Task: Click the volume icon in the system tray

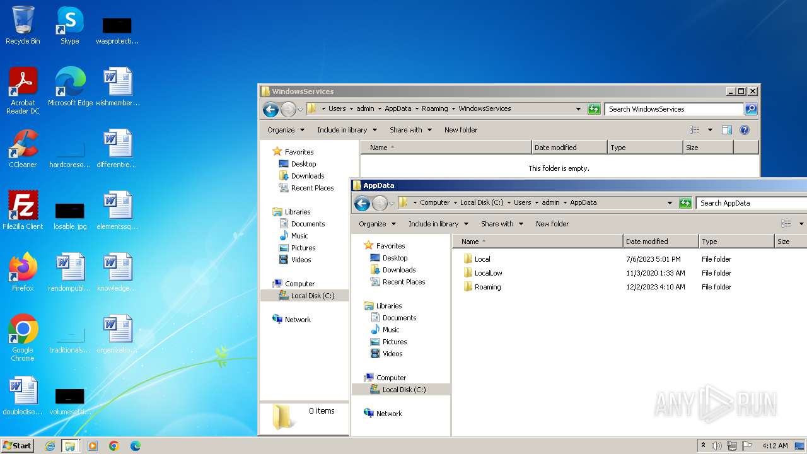Action: pos(717,446)
